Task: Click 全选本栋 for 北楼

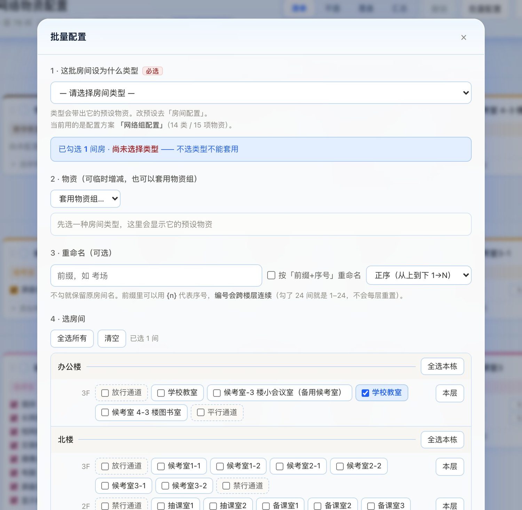Action: coord(442,440)
